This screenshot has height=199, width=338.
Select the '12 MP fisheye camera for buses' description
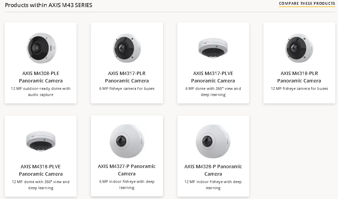[299, 89]
